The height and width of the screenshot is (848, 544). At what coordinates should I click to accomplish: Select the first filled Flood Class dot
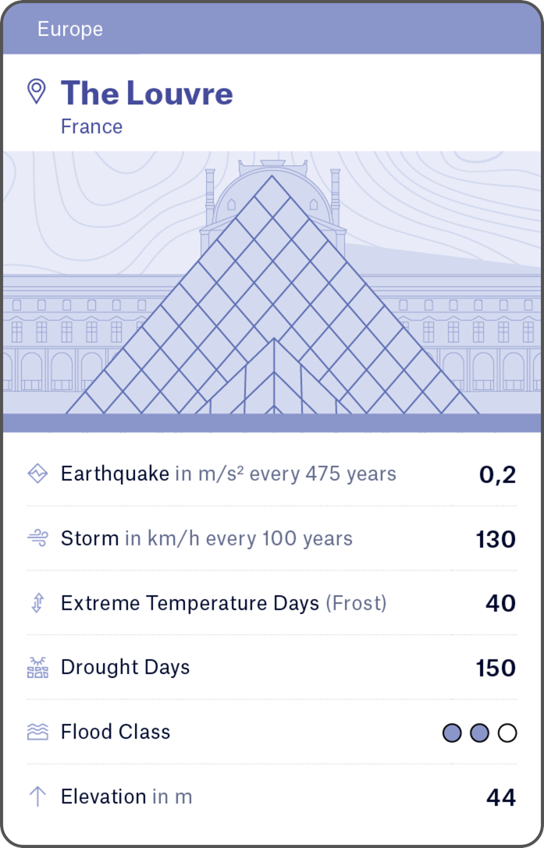pyautogui.click(x=452, y=733)
